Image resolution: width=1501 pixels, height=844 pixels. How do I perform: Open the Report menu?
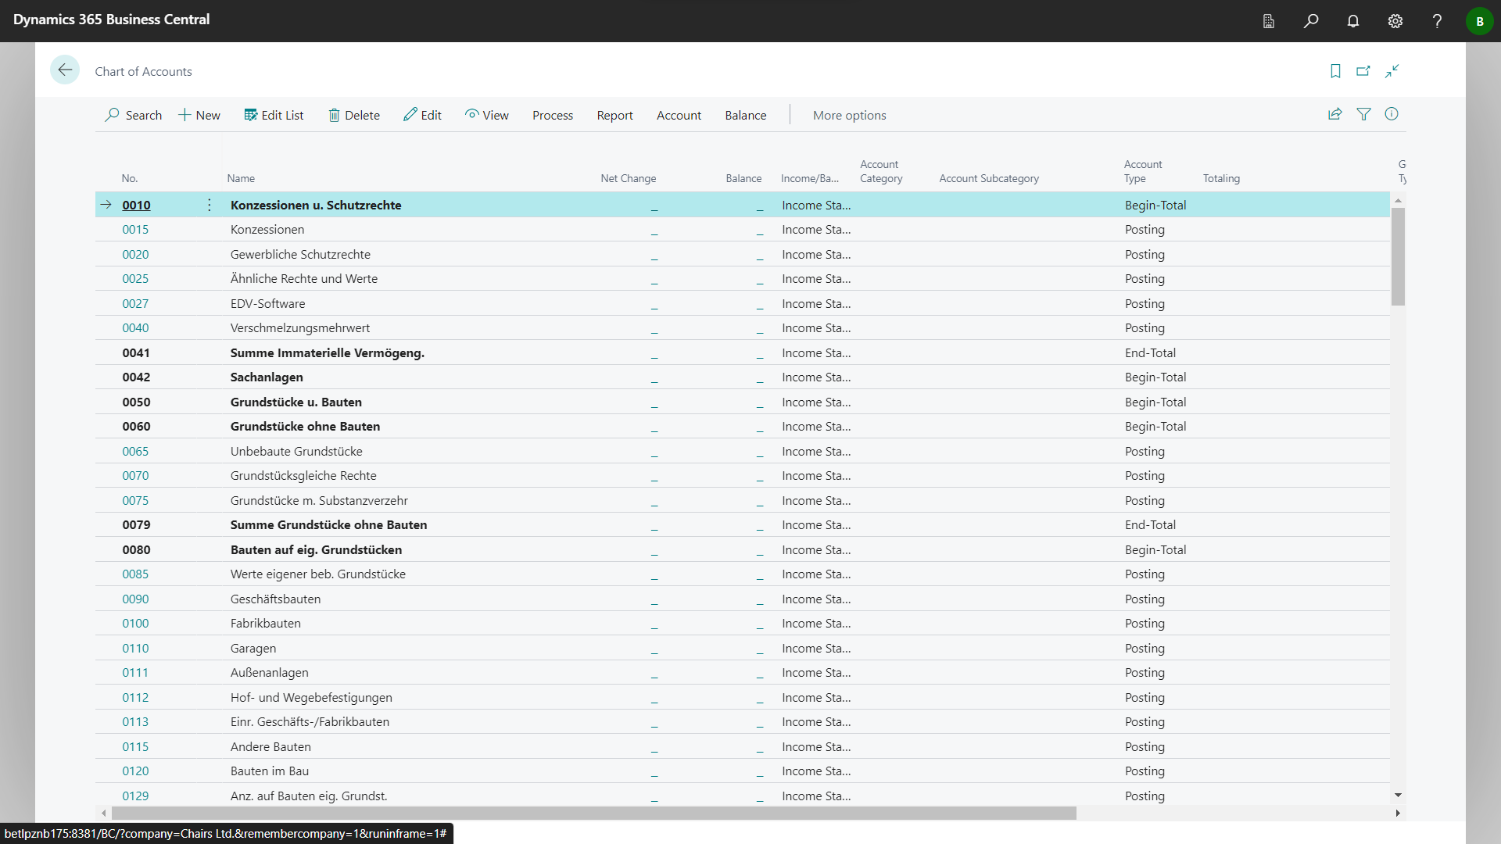(614, 115)
